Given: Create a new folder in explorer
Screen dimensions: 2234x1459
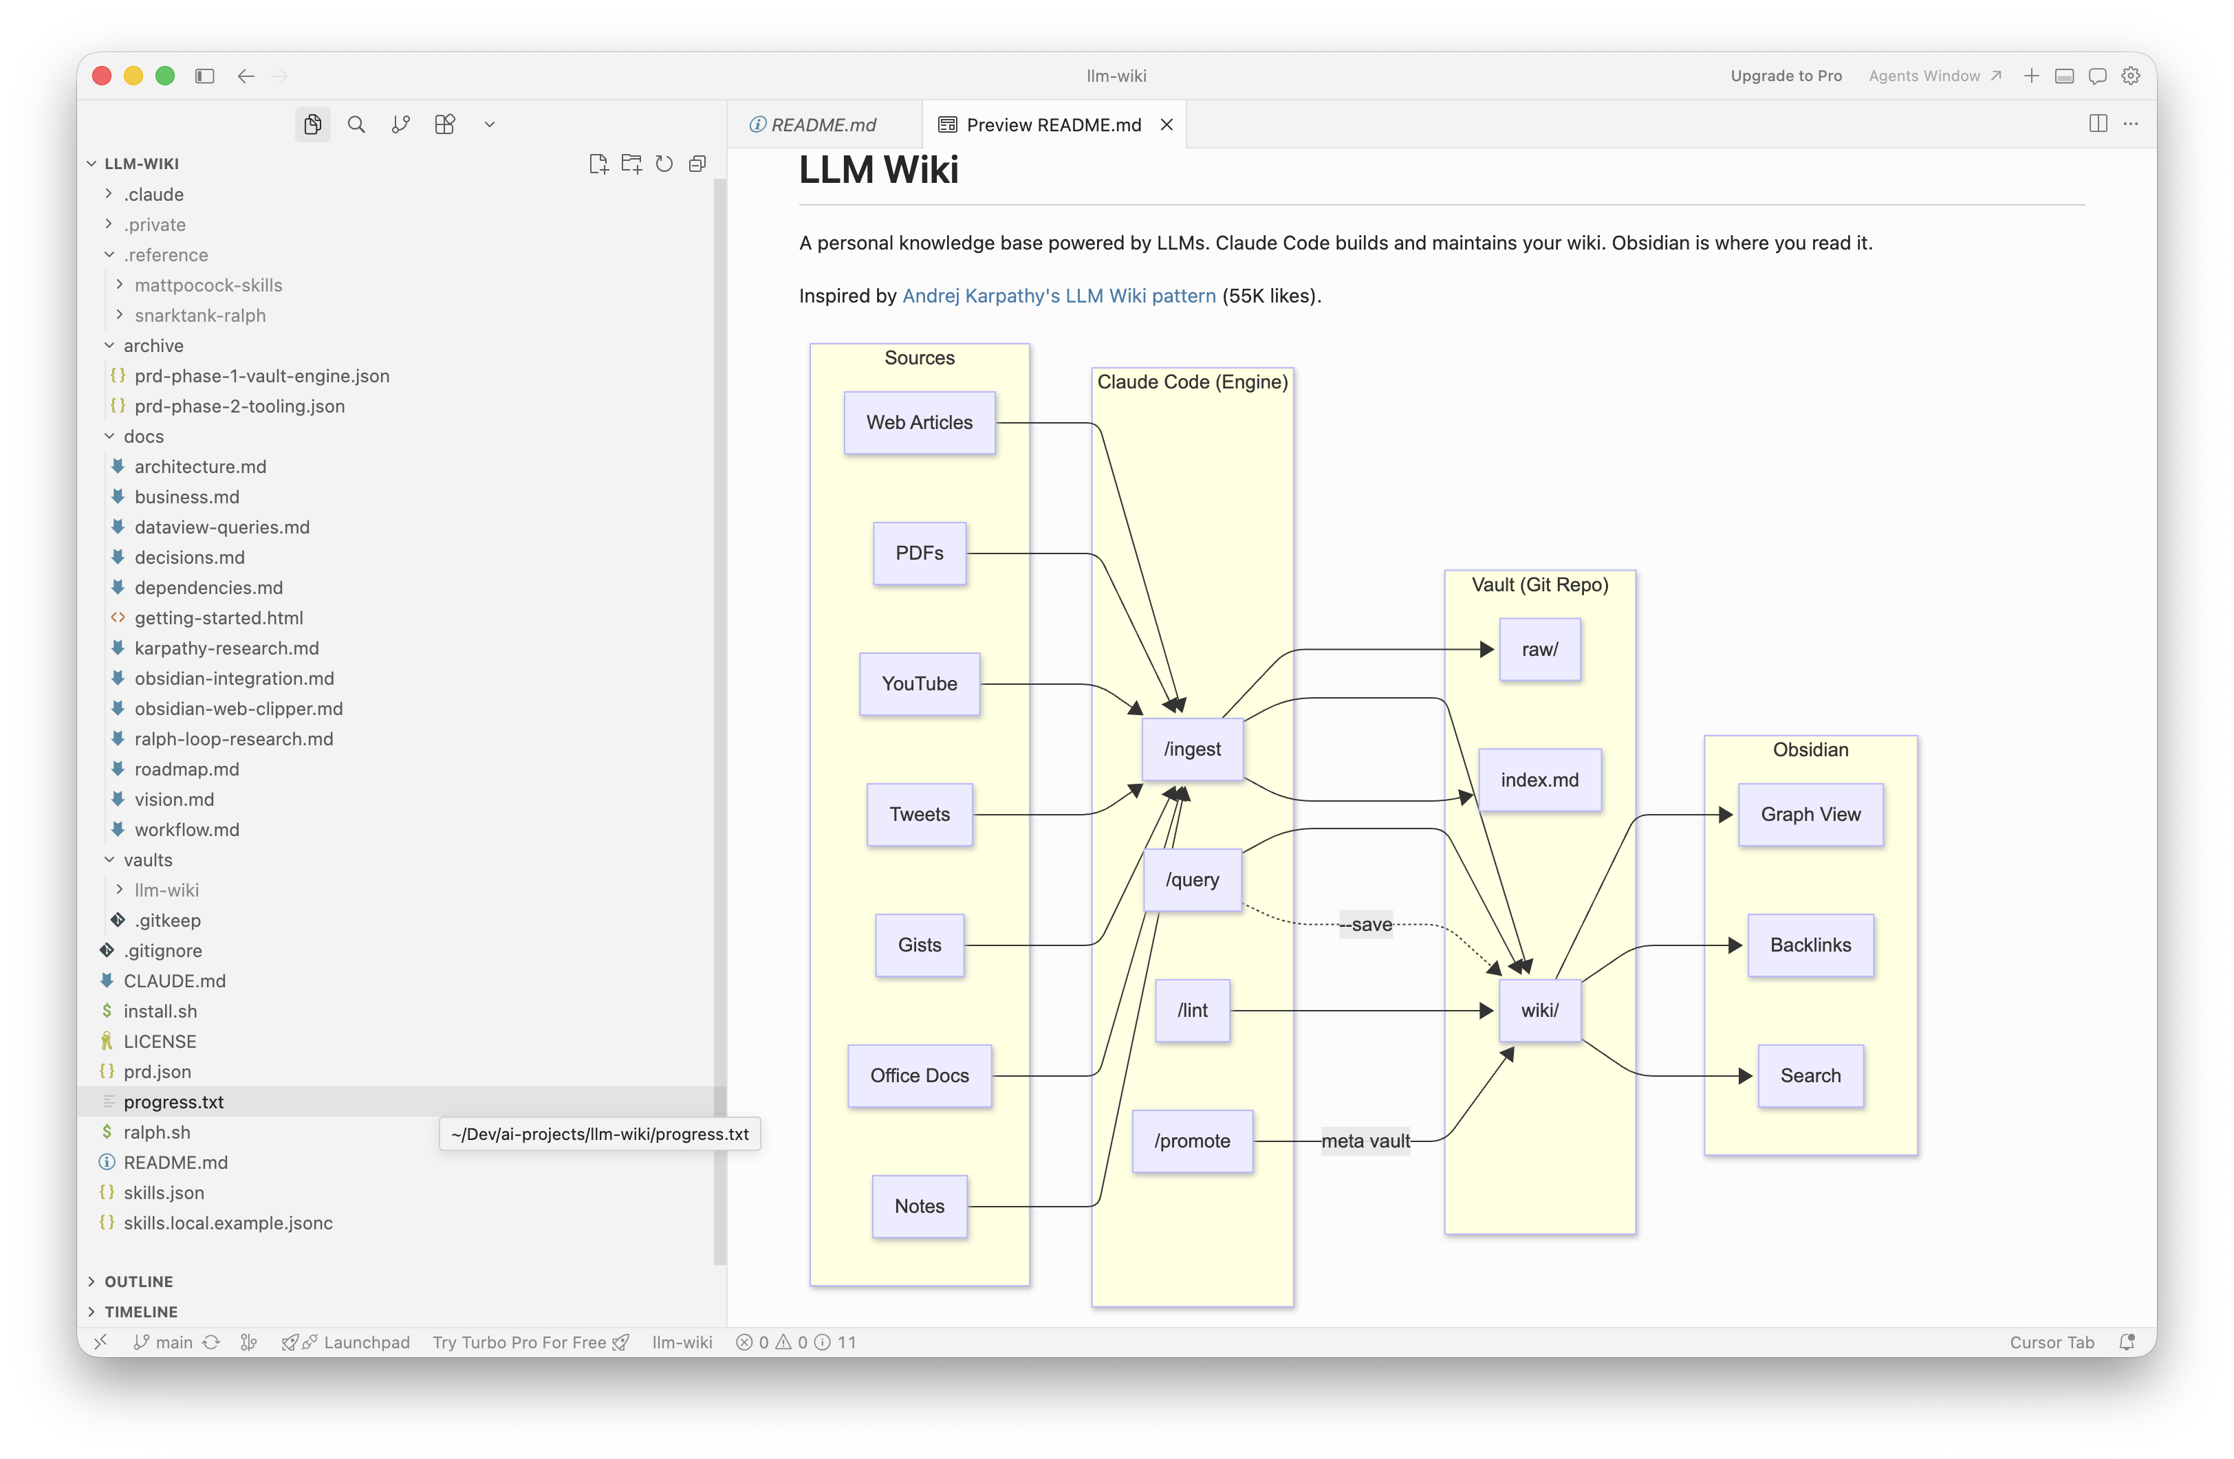Looking at the screenshot, I should click(x=631, y=163).
